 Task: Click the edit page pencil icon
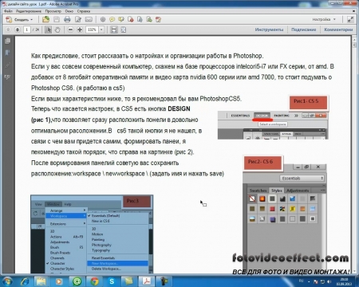[x=78, y=19]
